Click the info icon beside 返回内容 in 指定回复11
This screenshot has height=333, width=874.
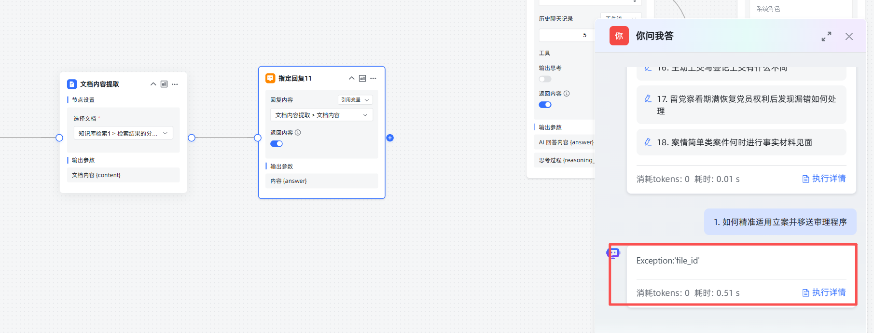(x=298, y=133)
